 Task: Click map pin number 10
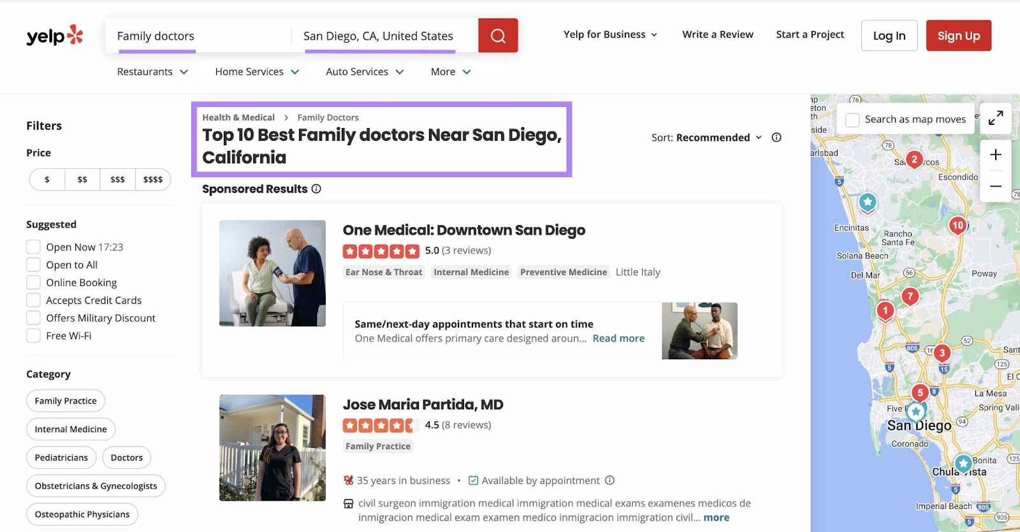pyautogui.click(x=958, y=226)
